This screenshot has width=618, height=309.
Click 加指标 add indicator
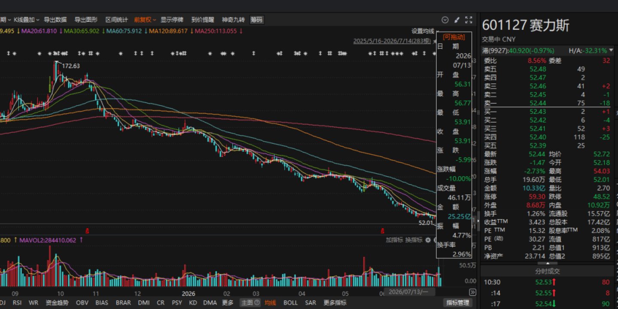[x=394, y=240]
